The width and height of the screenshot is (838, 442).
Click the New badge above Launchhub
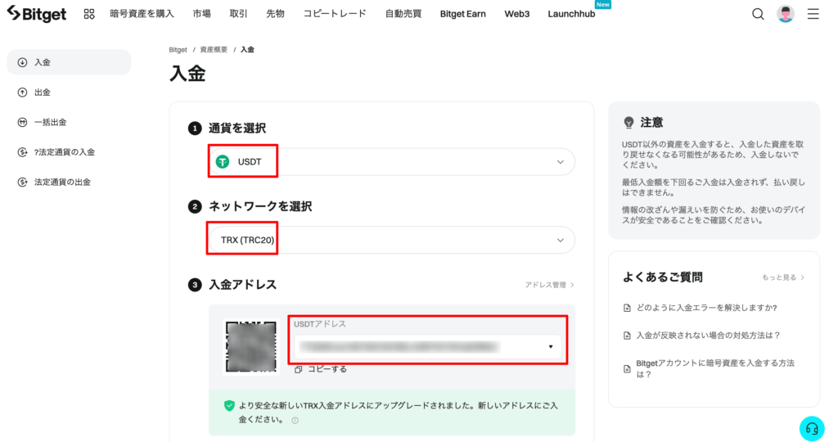(x=603, y=5)
